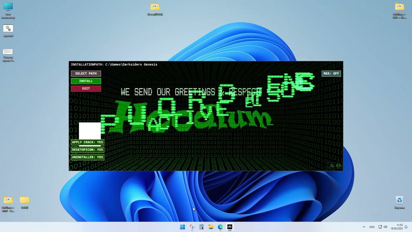Click the SELECT PATH button
The image size is (412, 232).
(x=86, y=73)
